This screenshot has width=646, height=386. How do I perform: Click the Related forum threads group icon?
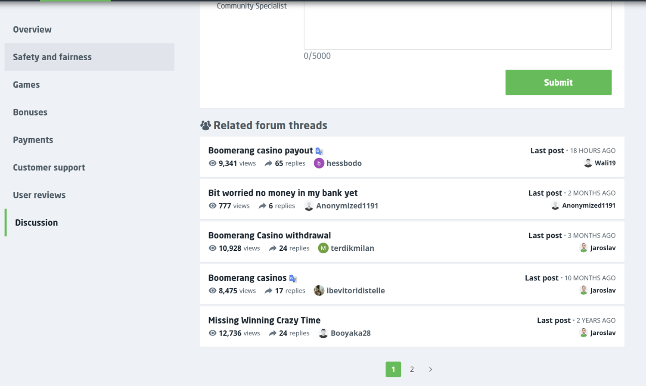pos(205,125)
